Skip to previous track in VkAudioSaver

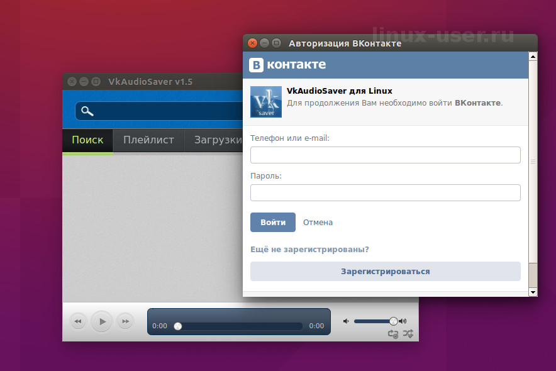(78, 321)
